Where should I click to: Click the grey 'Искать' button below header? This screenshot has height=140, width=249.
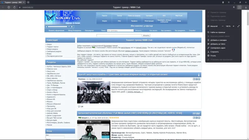pos(146,35)
